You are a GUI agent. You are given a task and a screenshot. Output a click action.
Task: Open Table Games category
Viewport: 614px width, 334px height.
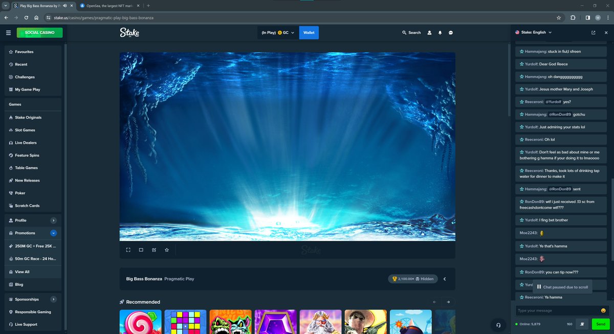coord(33,168)
